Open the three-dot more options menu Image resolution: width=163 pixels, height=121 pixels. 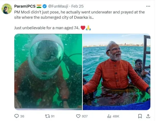pos(148,6)
